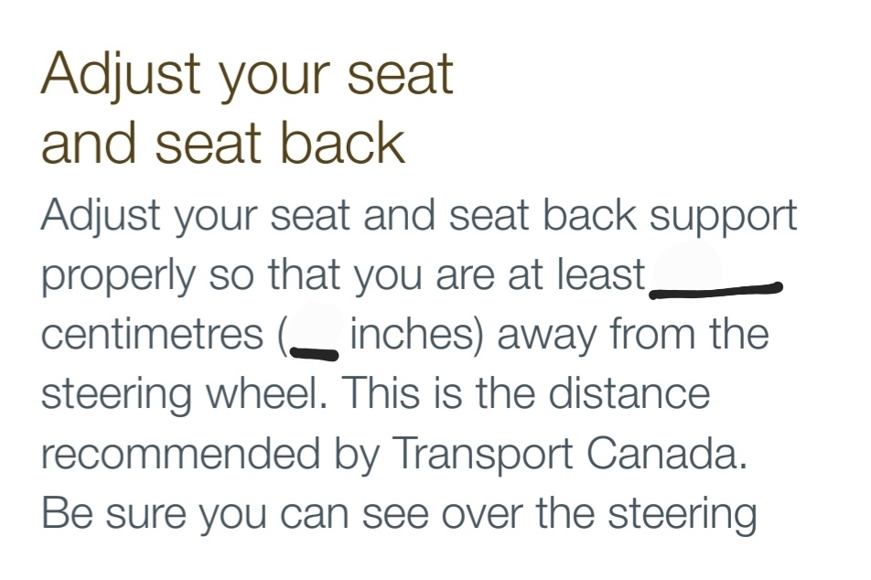The height and width of the screenshot is (580, 871).
Task: Select the word 'centimetres'
Action: [152, 334]
